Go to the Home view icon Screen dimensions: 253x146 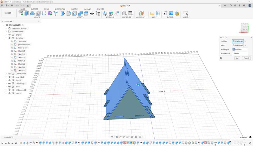28,6
